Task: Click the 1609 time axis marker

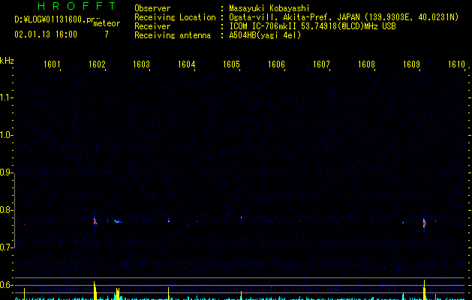Action: [x=411, y=64]
